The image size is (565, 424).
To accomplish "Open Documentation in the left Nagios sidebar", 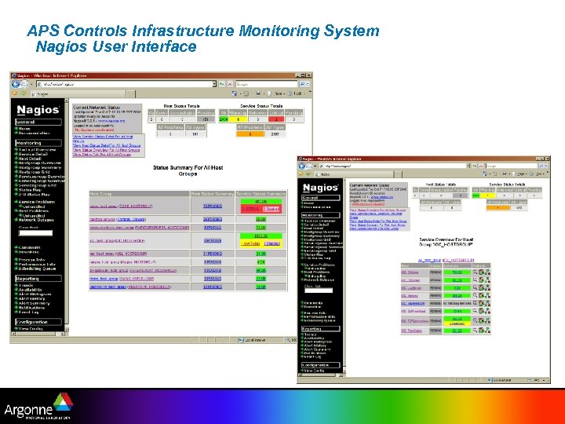I will [35, 133].
